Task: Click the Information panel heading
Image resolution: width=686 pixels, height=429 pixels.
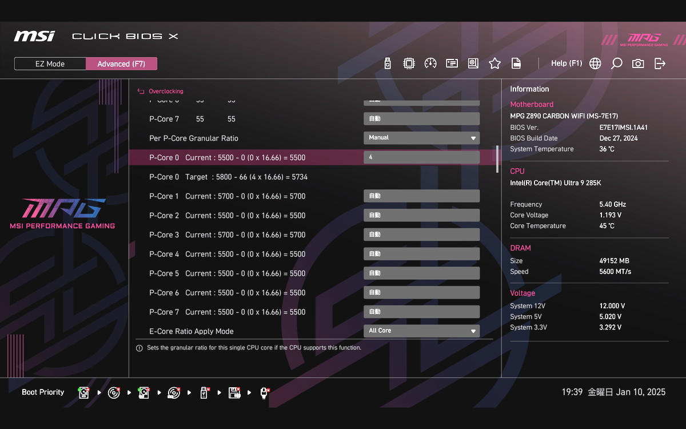Action: 529,89
